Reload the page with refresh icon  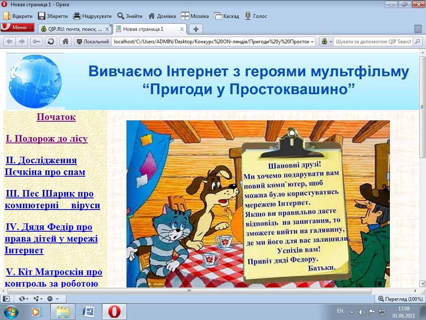click(x=50, y=42)
